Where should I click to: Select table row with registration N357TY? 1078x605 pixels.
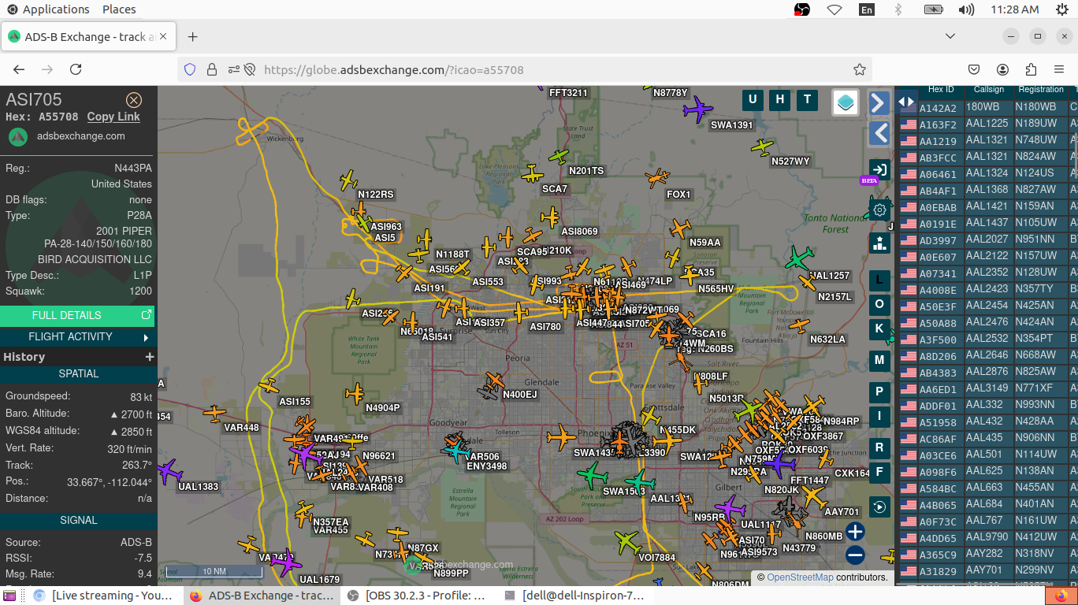click(x=988, y=289)
